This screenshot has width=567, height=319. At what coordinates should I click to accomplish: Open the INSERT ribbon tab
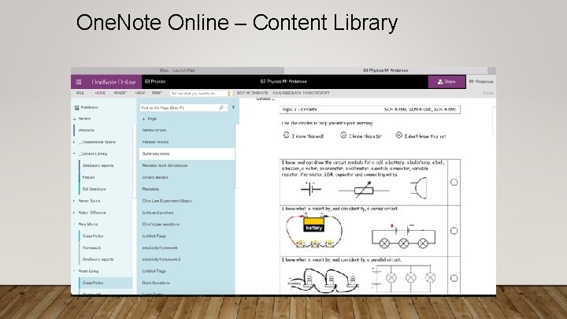coord(120,93)
